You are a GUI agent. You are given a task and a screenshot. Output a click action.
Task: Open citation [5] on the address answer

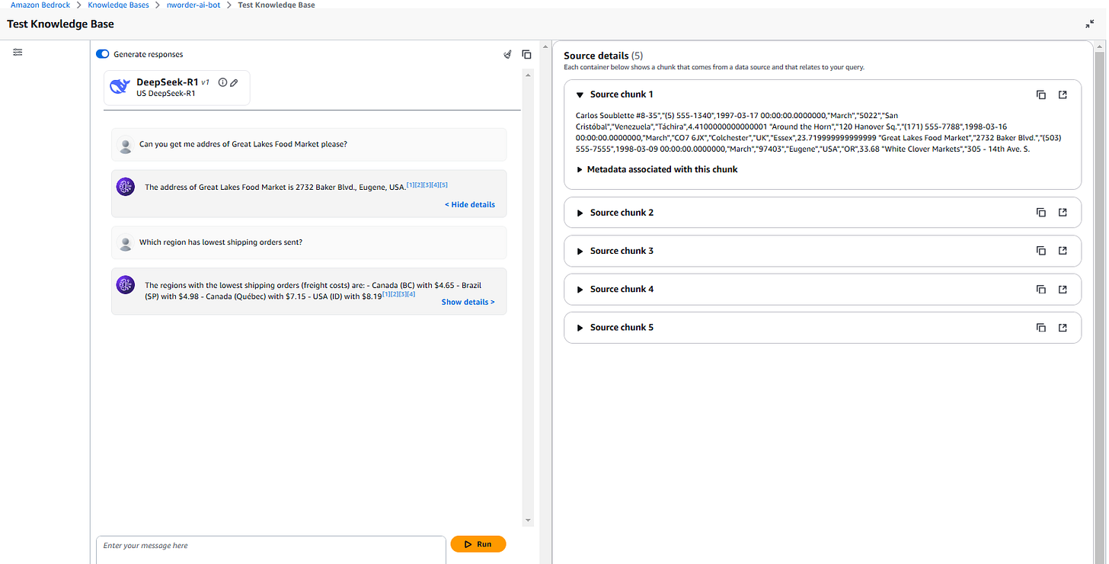(x=443, y=184)
